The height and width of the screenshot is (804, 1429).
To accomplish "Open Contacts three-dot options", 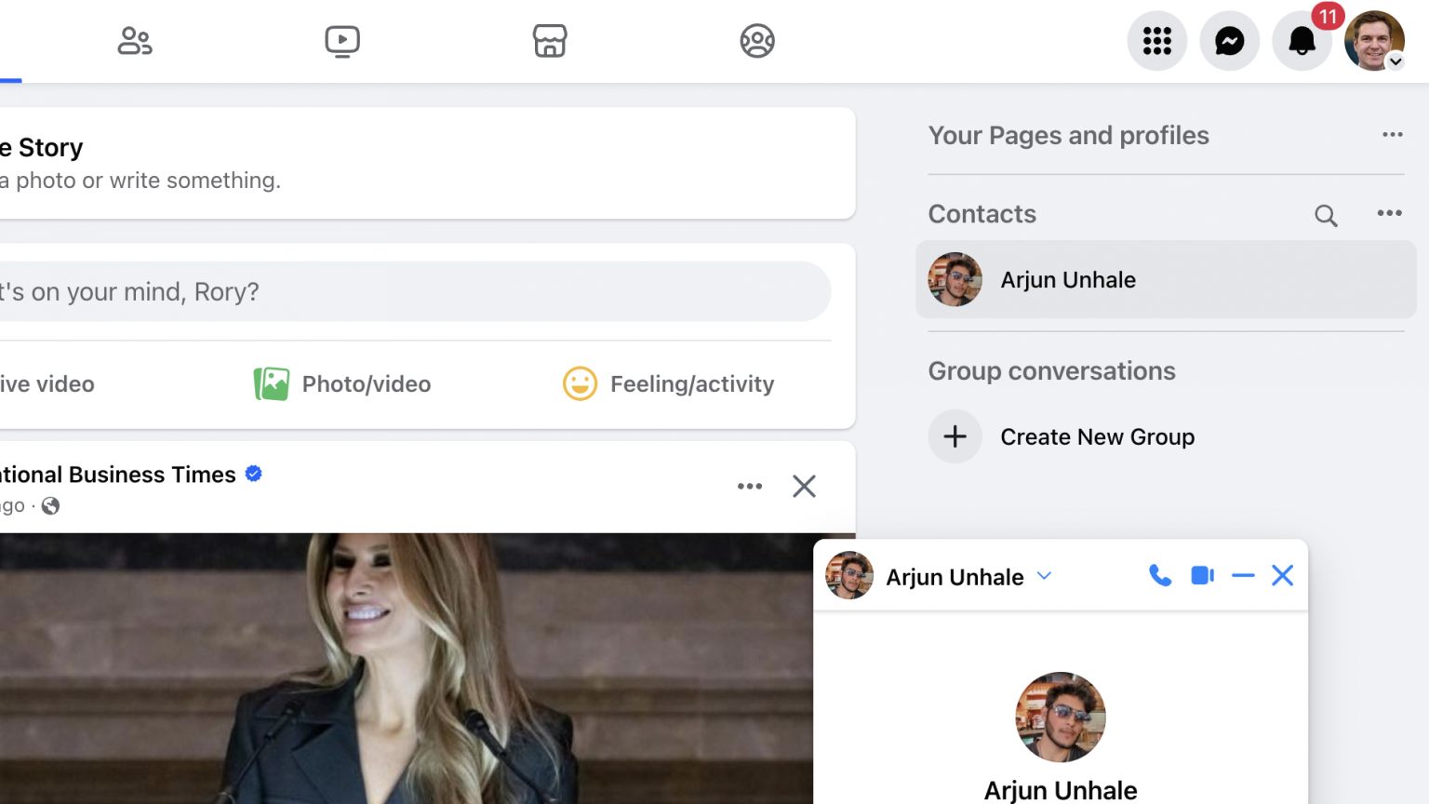I will point(1389,213).
